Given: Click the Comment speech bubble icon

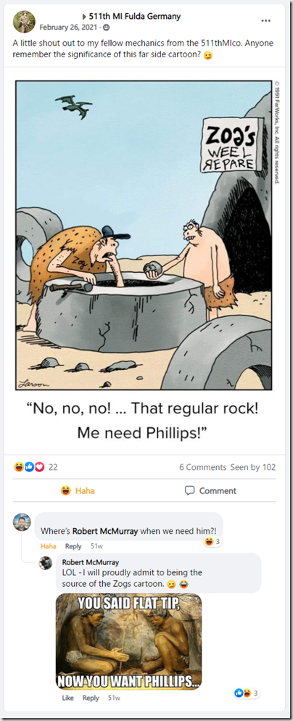Looking at the screenshot, I should coord(189,490).
